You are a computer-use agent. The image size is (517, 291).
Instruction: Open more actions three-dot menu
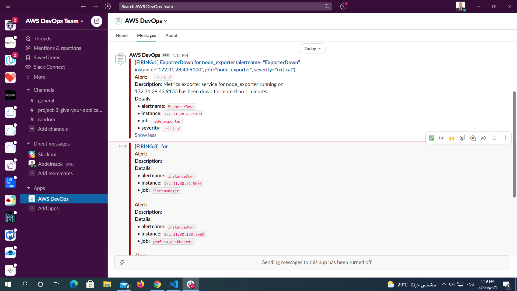point(505,138)
